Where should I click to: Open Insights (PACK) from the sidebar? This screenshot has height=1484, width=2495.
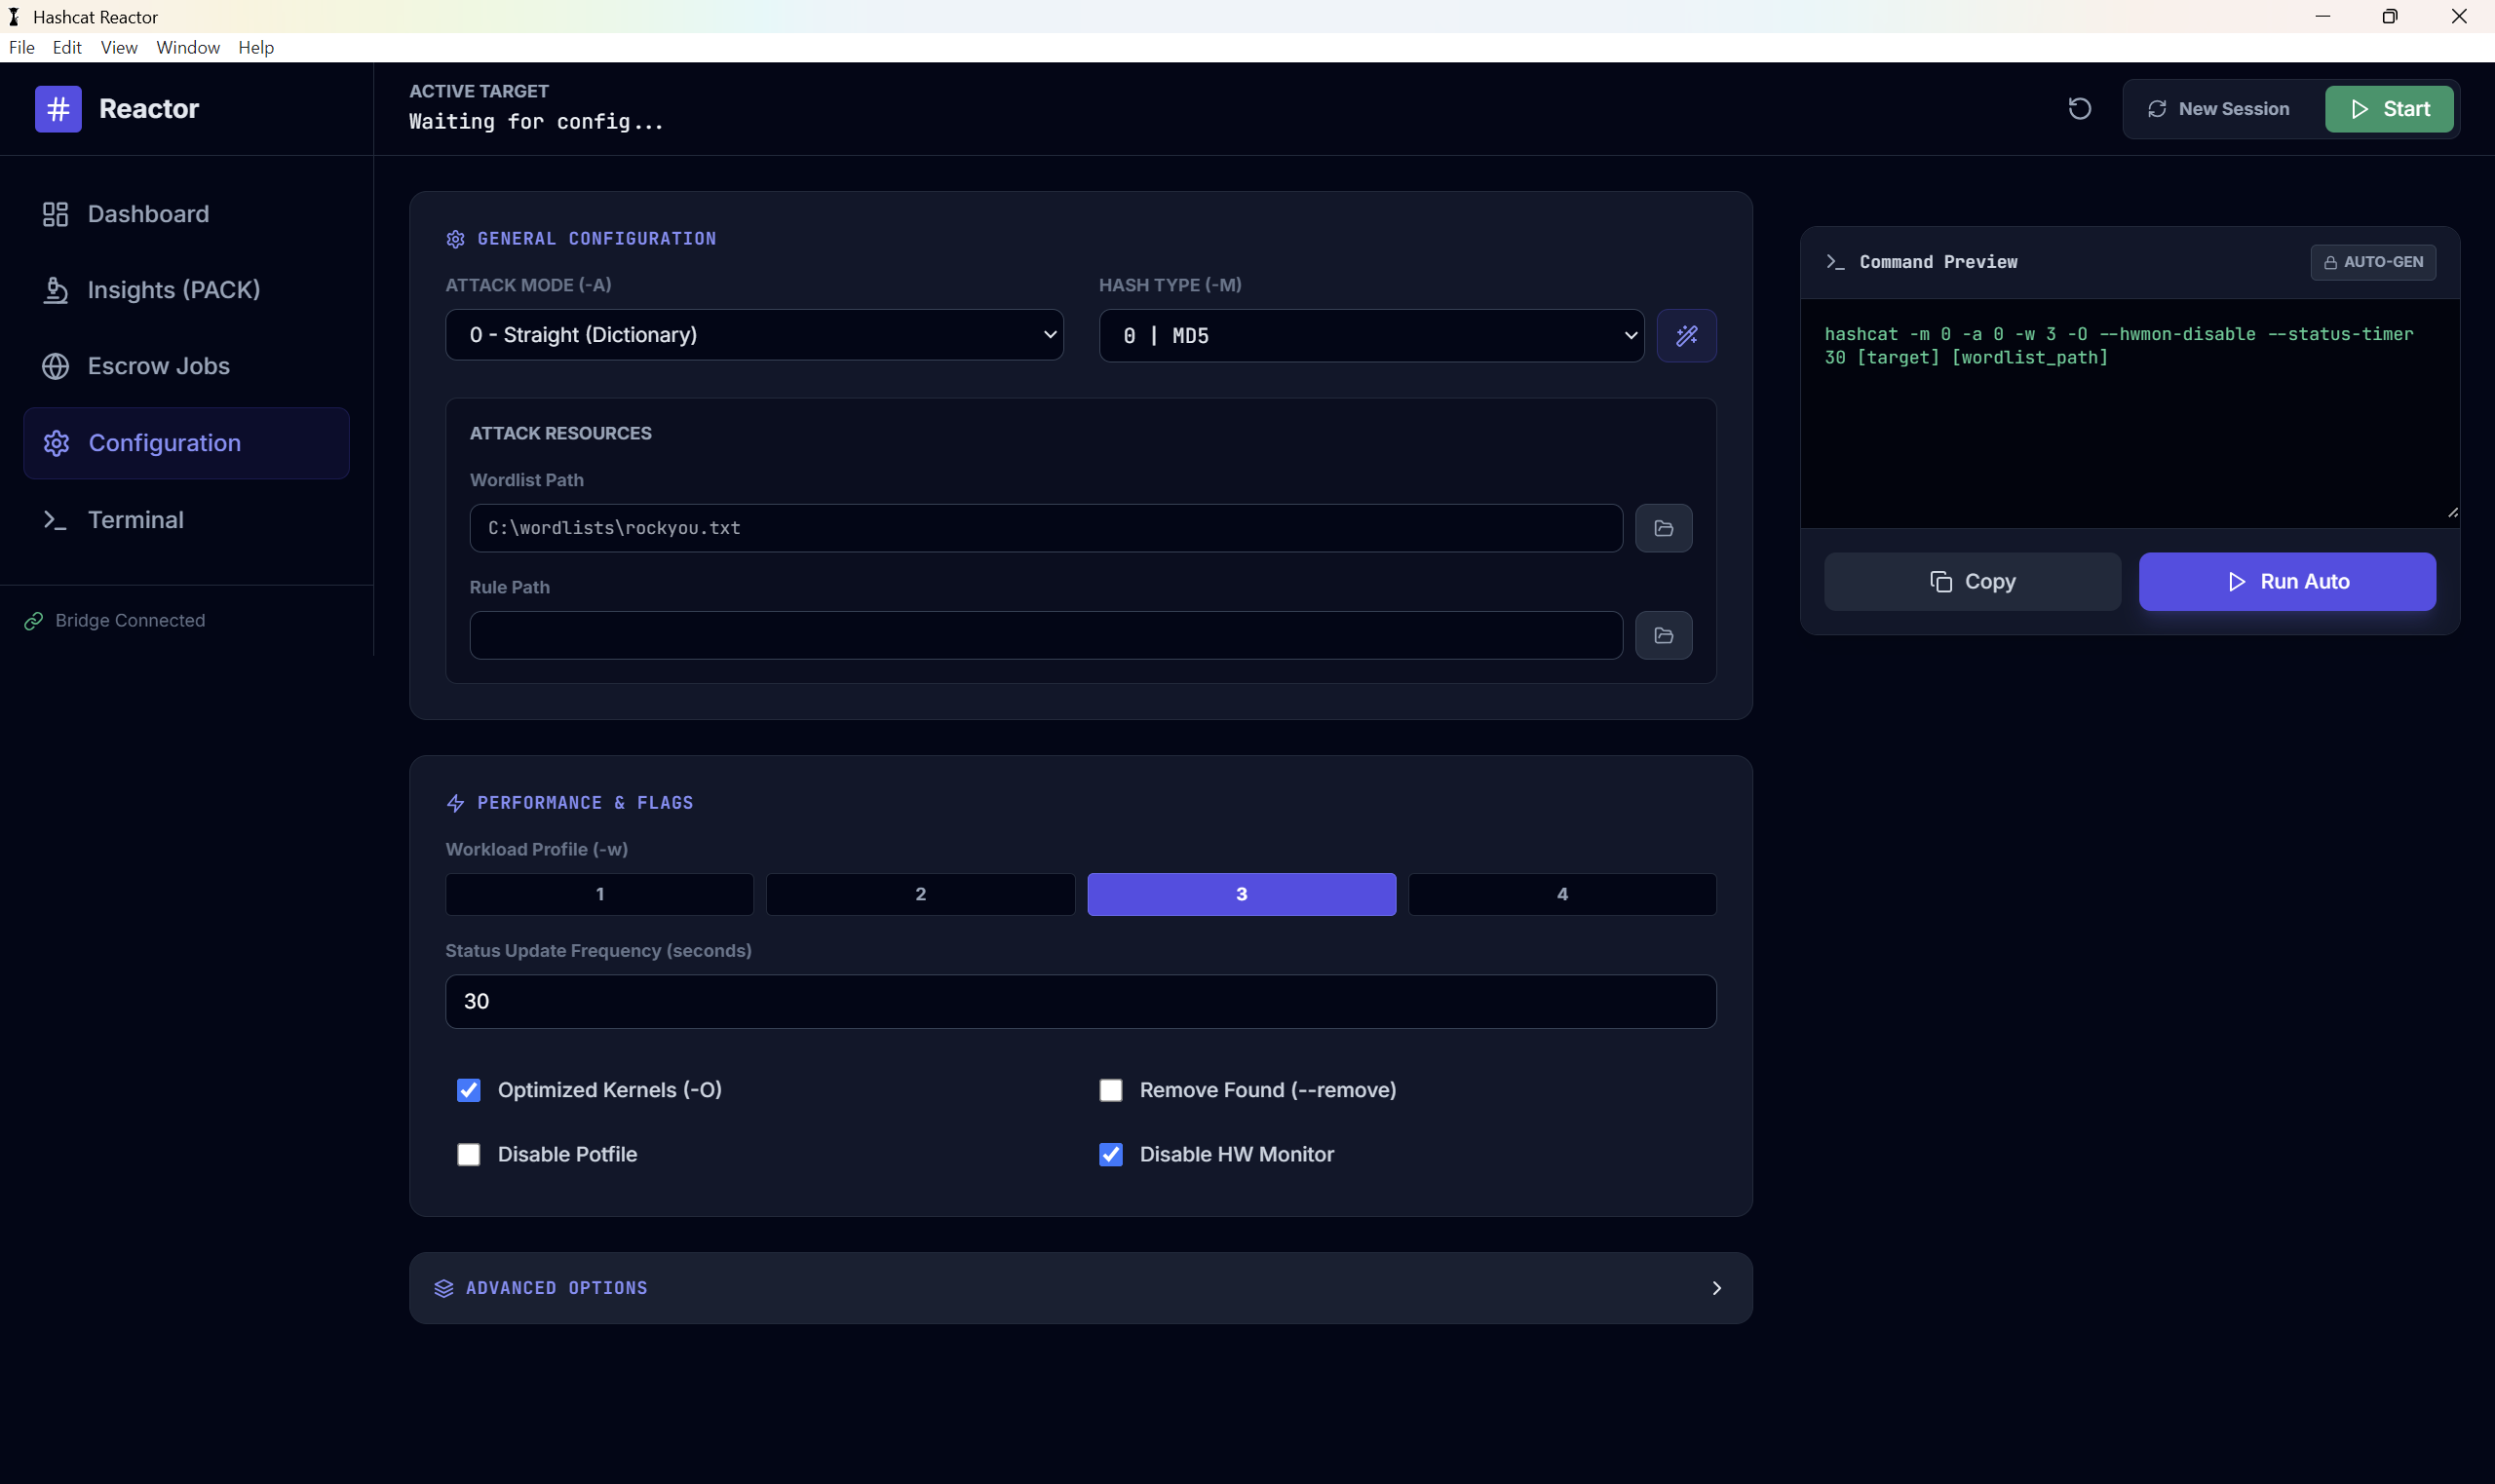point(173,290)
